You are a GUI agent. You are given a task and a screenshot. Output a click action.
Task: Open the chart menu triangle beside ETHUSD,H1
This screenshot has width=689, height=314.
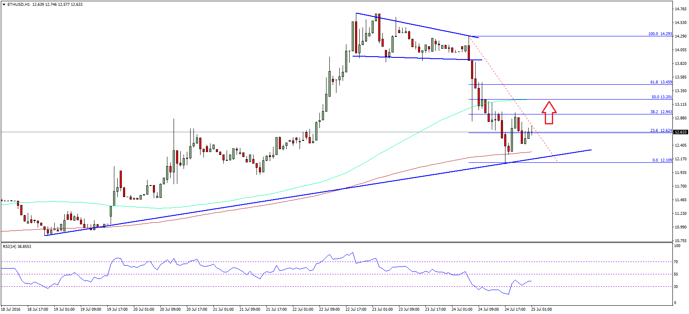point(4,5)
